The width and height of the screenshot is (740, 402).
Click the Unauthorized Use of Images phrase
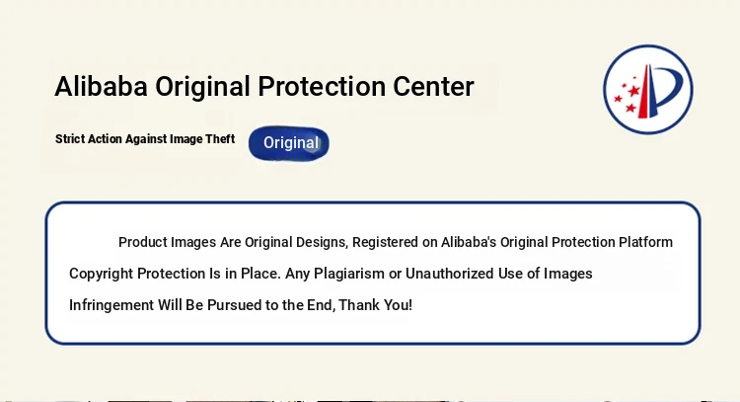pyautogui.click(x=499, y=274)
